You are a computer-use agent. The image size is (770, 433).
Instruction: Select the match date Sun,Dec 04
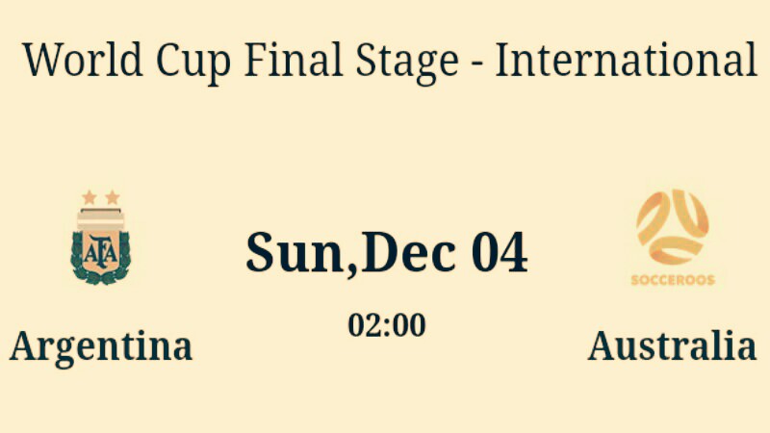tap(387, 253)
